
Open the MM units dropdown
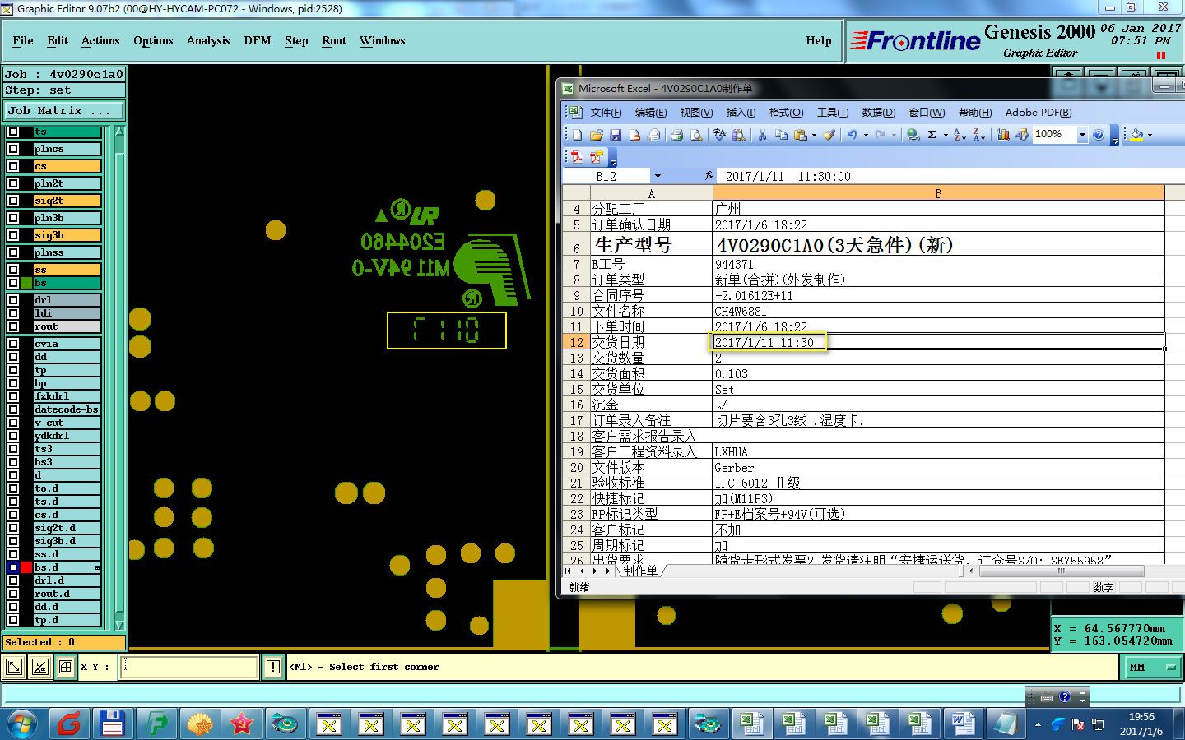(1154, 667)
